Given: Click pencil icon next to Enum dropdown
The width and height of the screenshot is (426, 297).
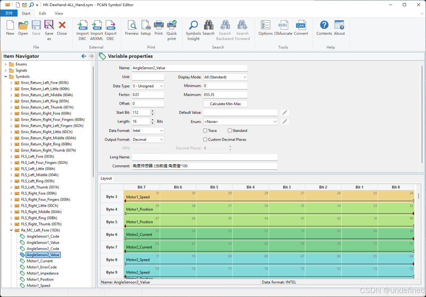Looking at the screenshot, I should pyautogui.click(x=285, y=122).
